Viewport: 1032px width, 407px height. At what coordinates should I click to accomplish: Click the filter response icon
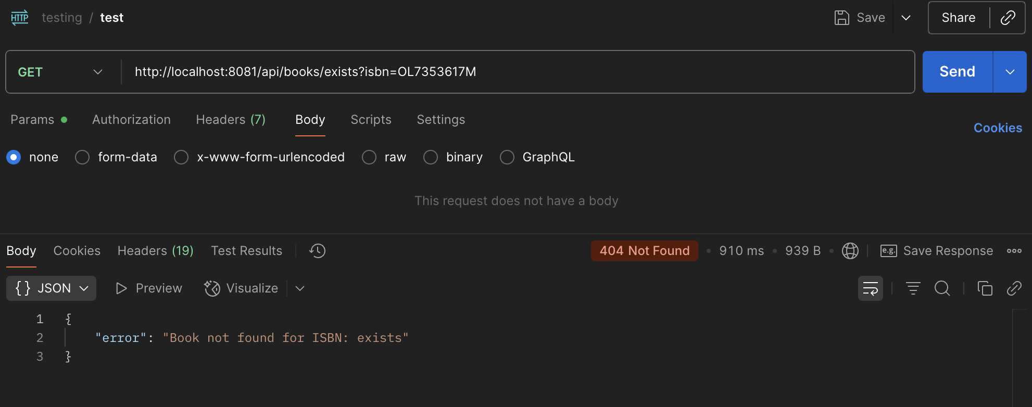tap(913, 288)
